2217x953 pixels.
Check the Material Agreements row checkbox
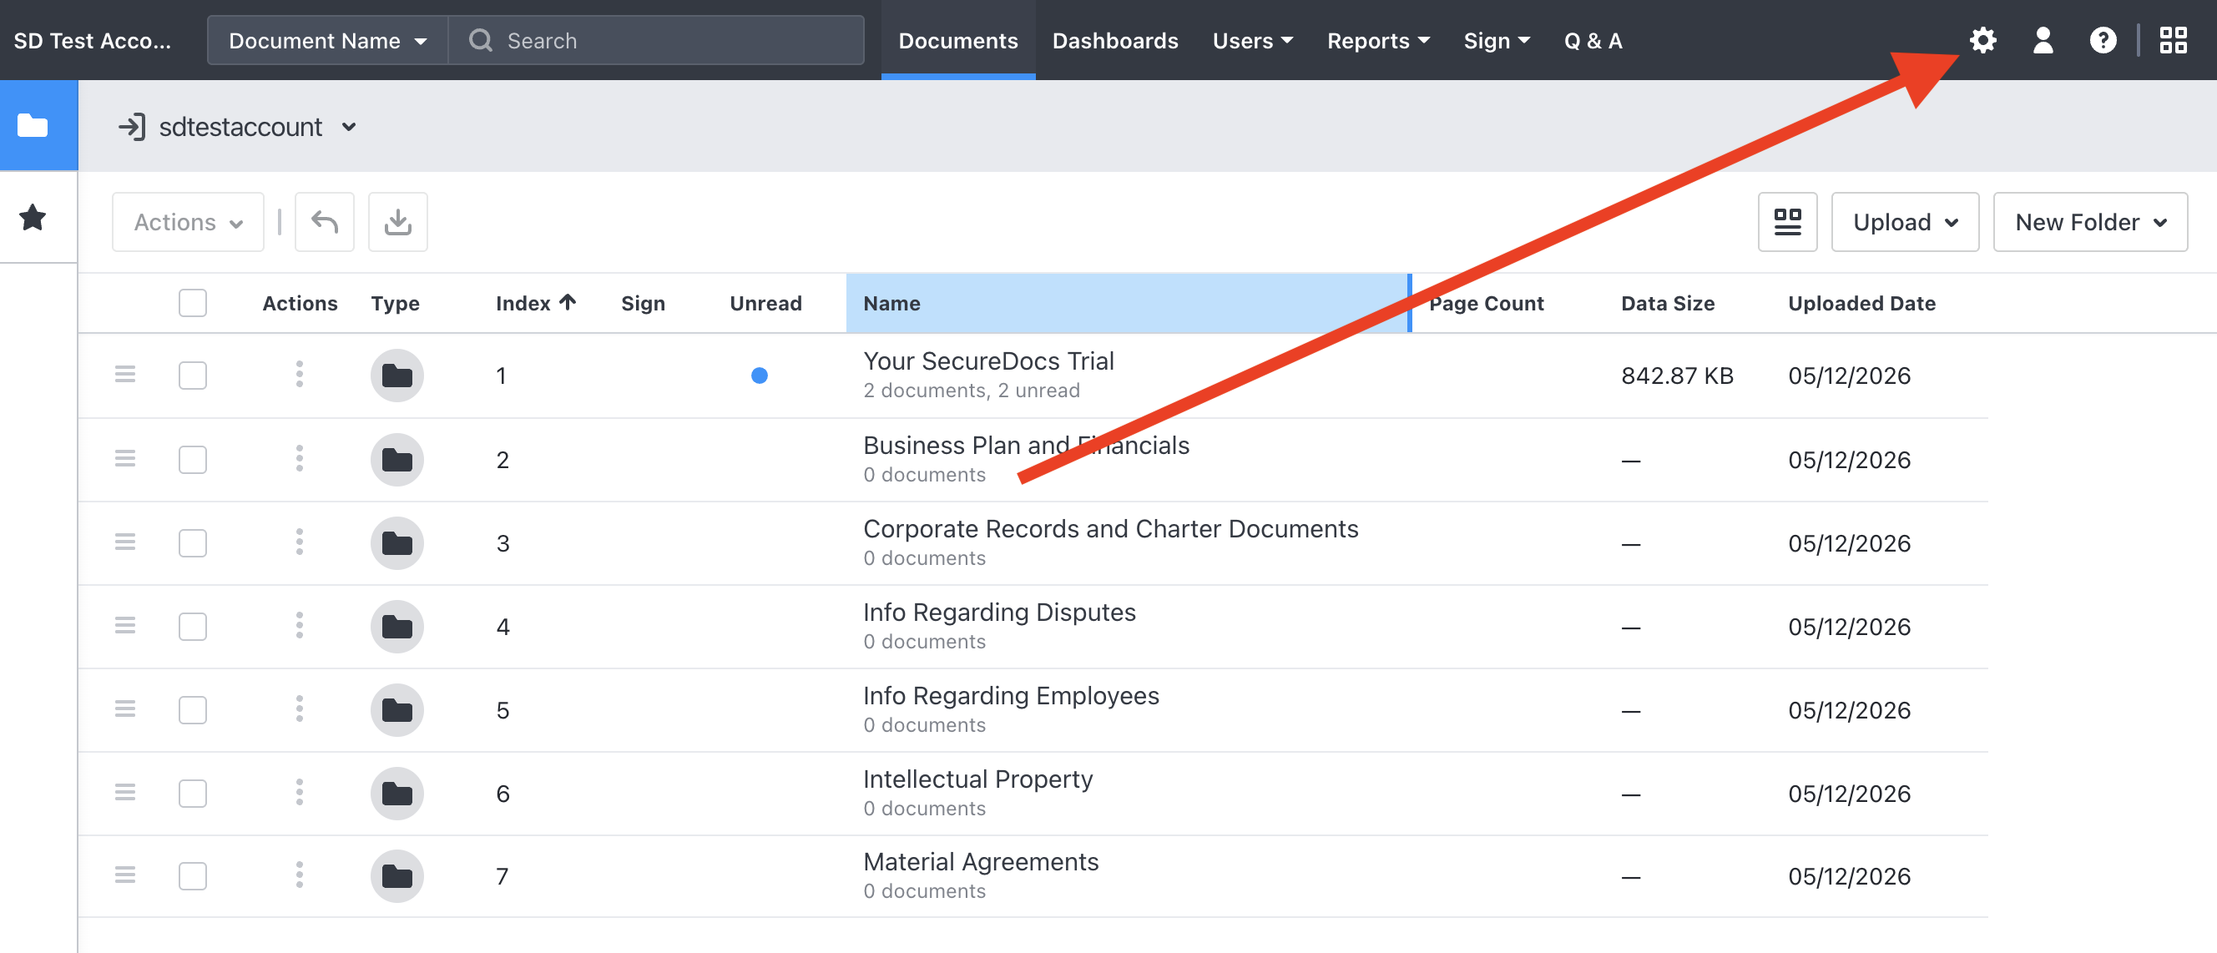tap(193, 876)
